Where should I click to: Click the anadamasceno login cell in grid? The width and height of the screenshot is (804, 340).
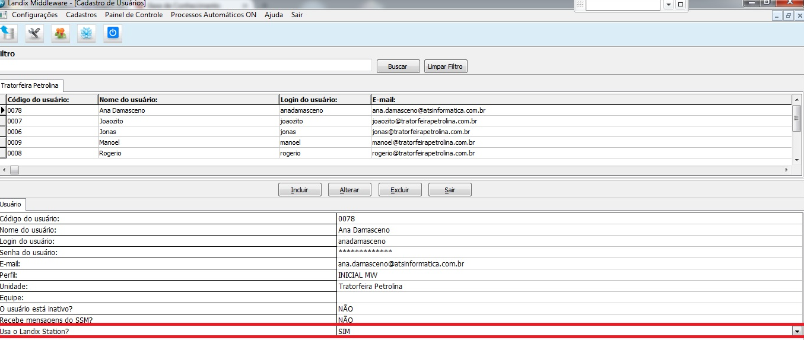tap(325, 110)
